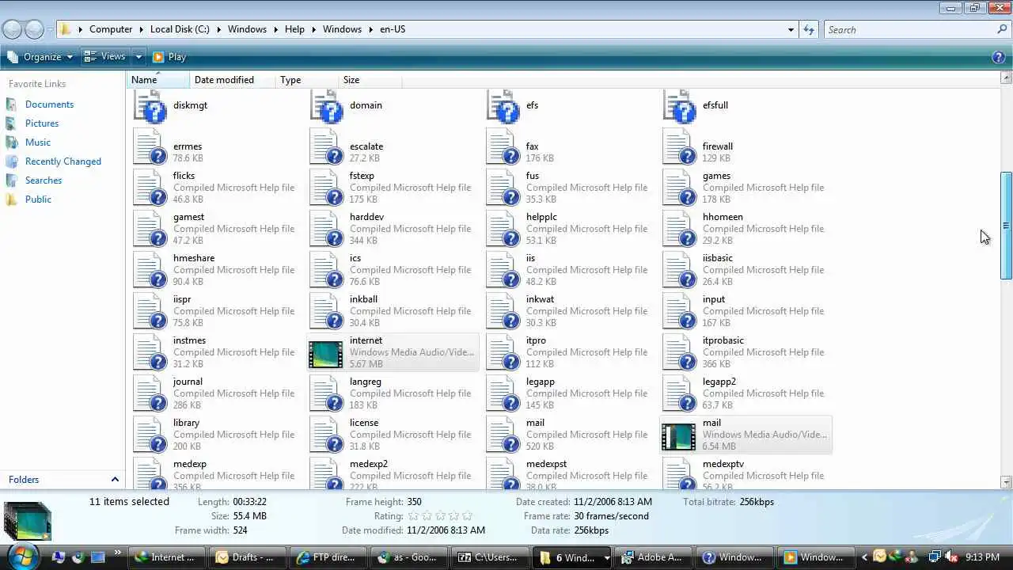Open the recent pages dropdown
Image resolution: width=1013 pixels, height=570 pixels.
(x=50, y=30)
